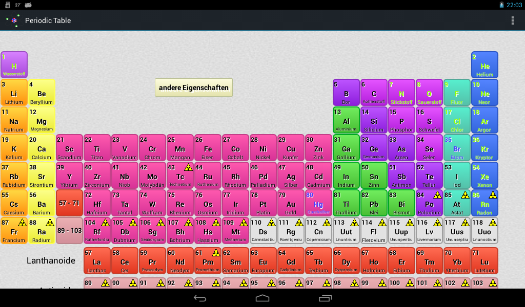
Task: Select the Radon (Rn) element tile
Action: pyautogui.click(x=484, y=203)
